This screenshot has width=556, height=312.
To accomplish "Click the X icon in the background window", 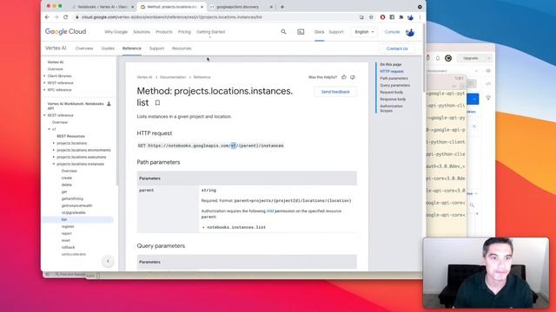I will point(474,127).
